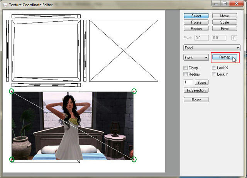The height and width of the screenshot is (178, 247).
Task: Select the Pivot tool button
Action: click(225, 29)
